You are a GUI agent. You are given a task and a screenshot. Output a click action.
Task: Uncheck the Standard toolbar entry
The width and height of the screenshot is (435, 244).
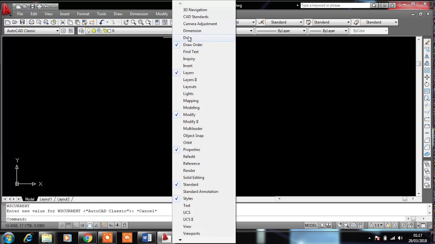(204, 185)
